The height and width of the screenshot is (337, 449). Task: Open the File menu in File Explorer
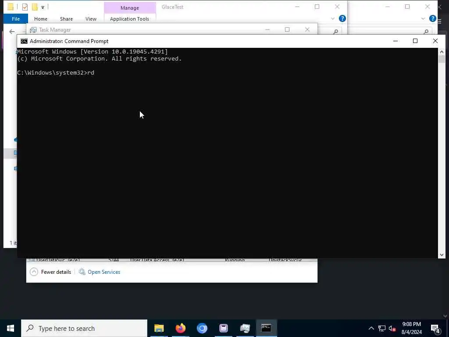[x=16, y=19]
